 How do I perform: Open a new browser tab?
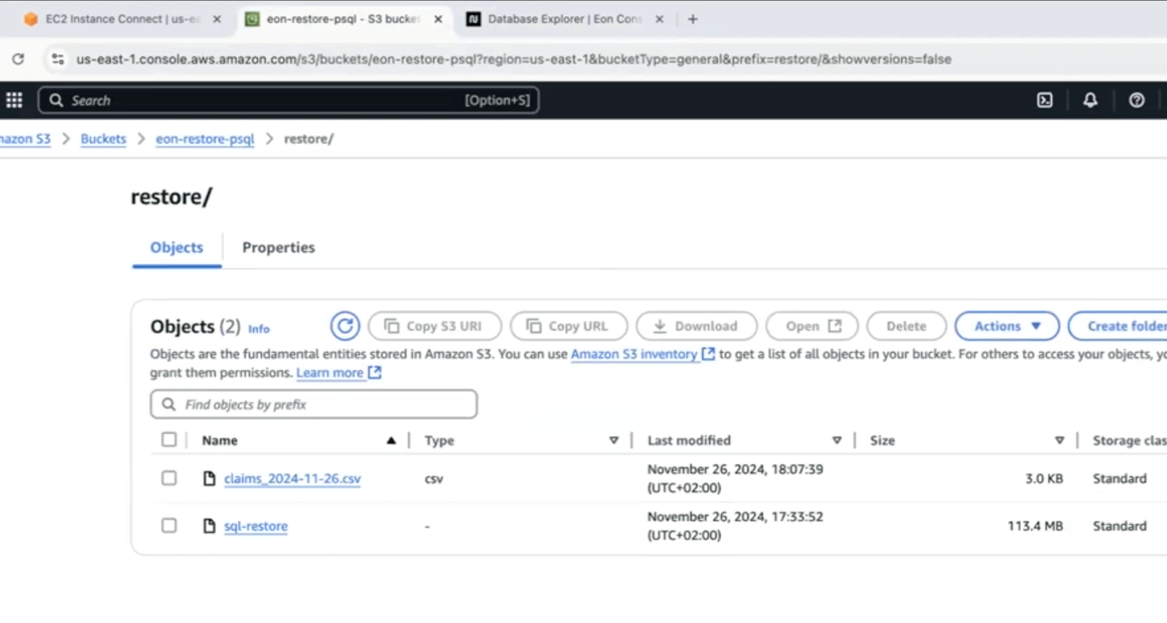[693, 19]
